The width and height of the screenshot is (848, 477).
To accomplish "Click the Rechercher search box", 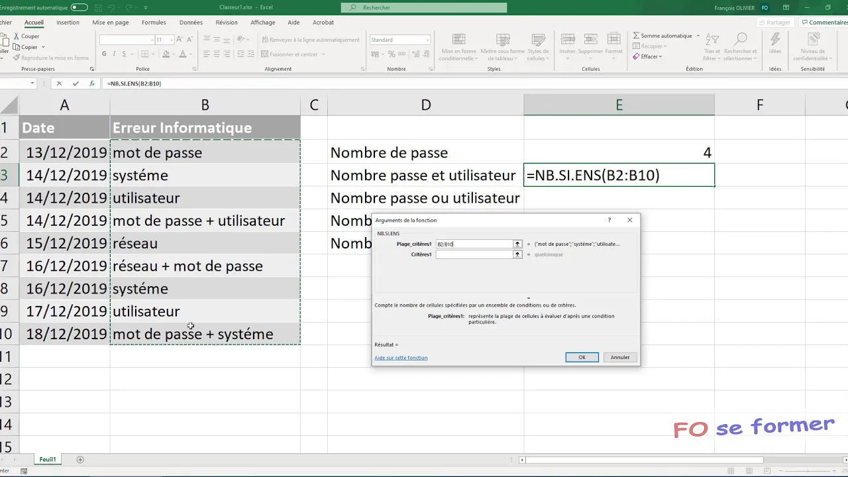I will pos(424,8).
